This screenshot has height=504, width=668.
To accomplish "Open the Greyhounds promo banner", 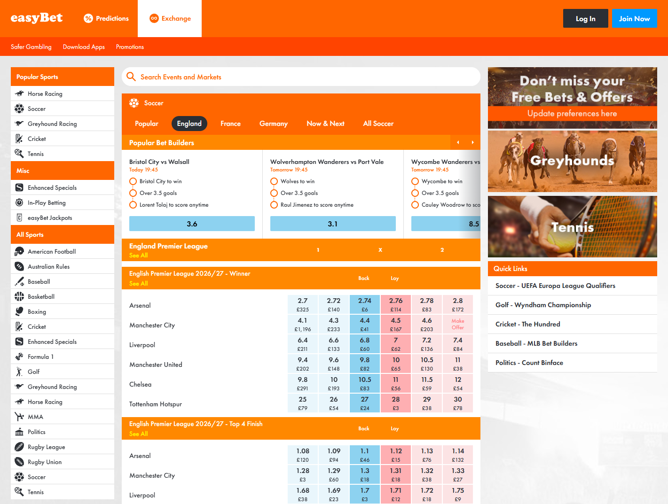I will (x=573, y=161).
